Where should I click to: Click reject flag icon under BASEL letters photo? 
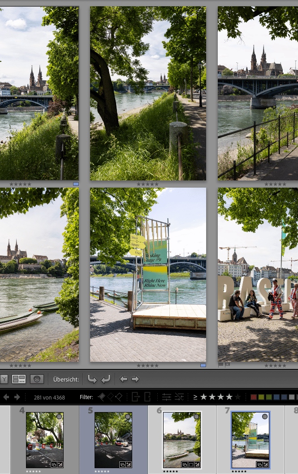pos(227,364)
